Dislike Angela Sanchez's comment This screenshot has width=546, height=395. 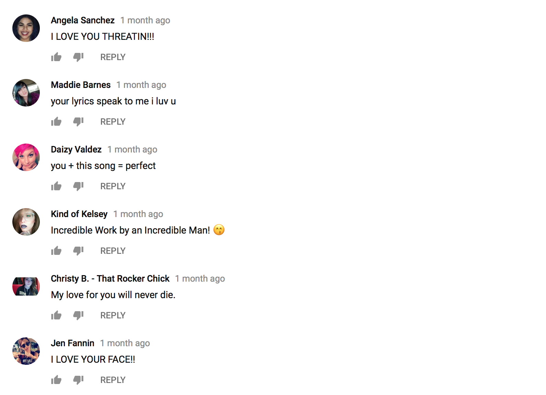(x=78, y=57)
